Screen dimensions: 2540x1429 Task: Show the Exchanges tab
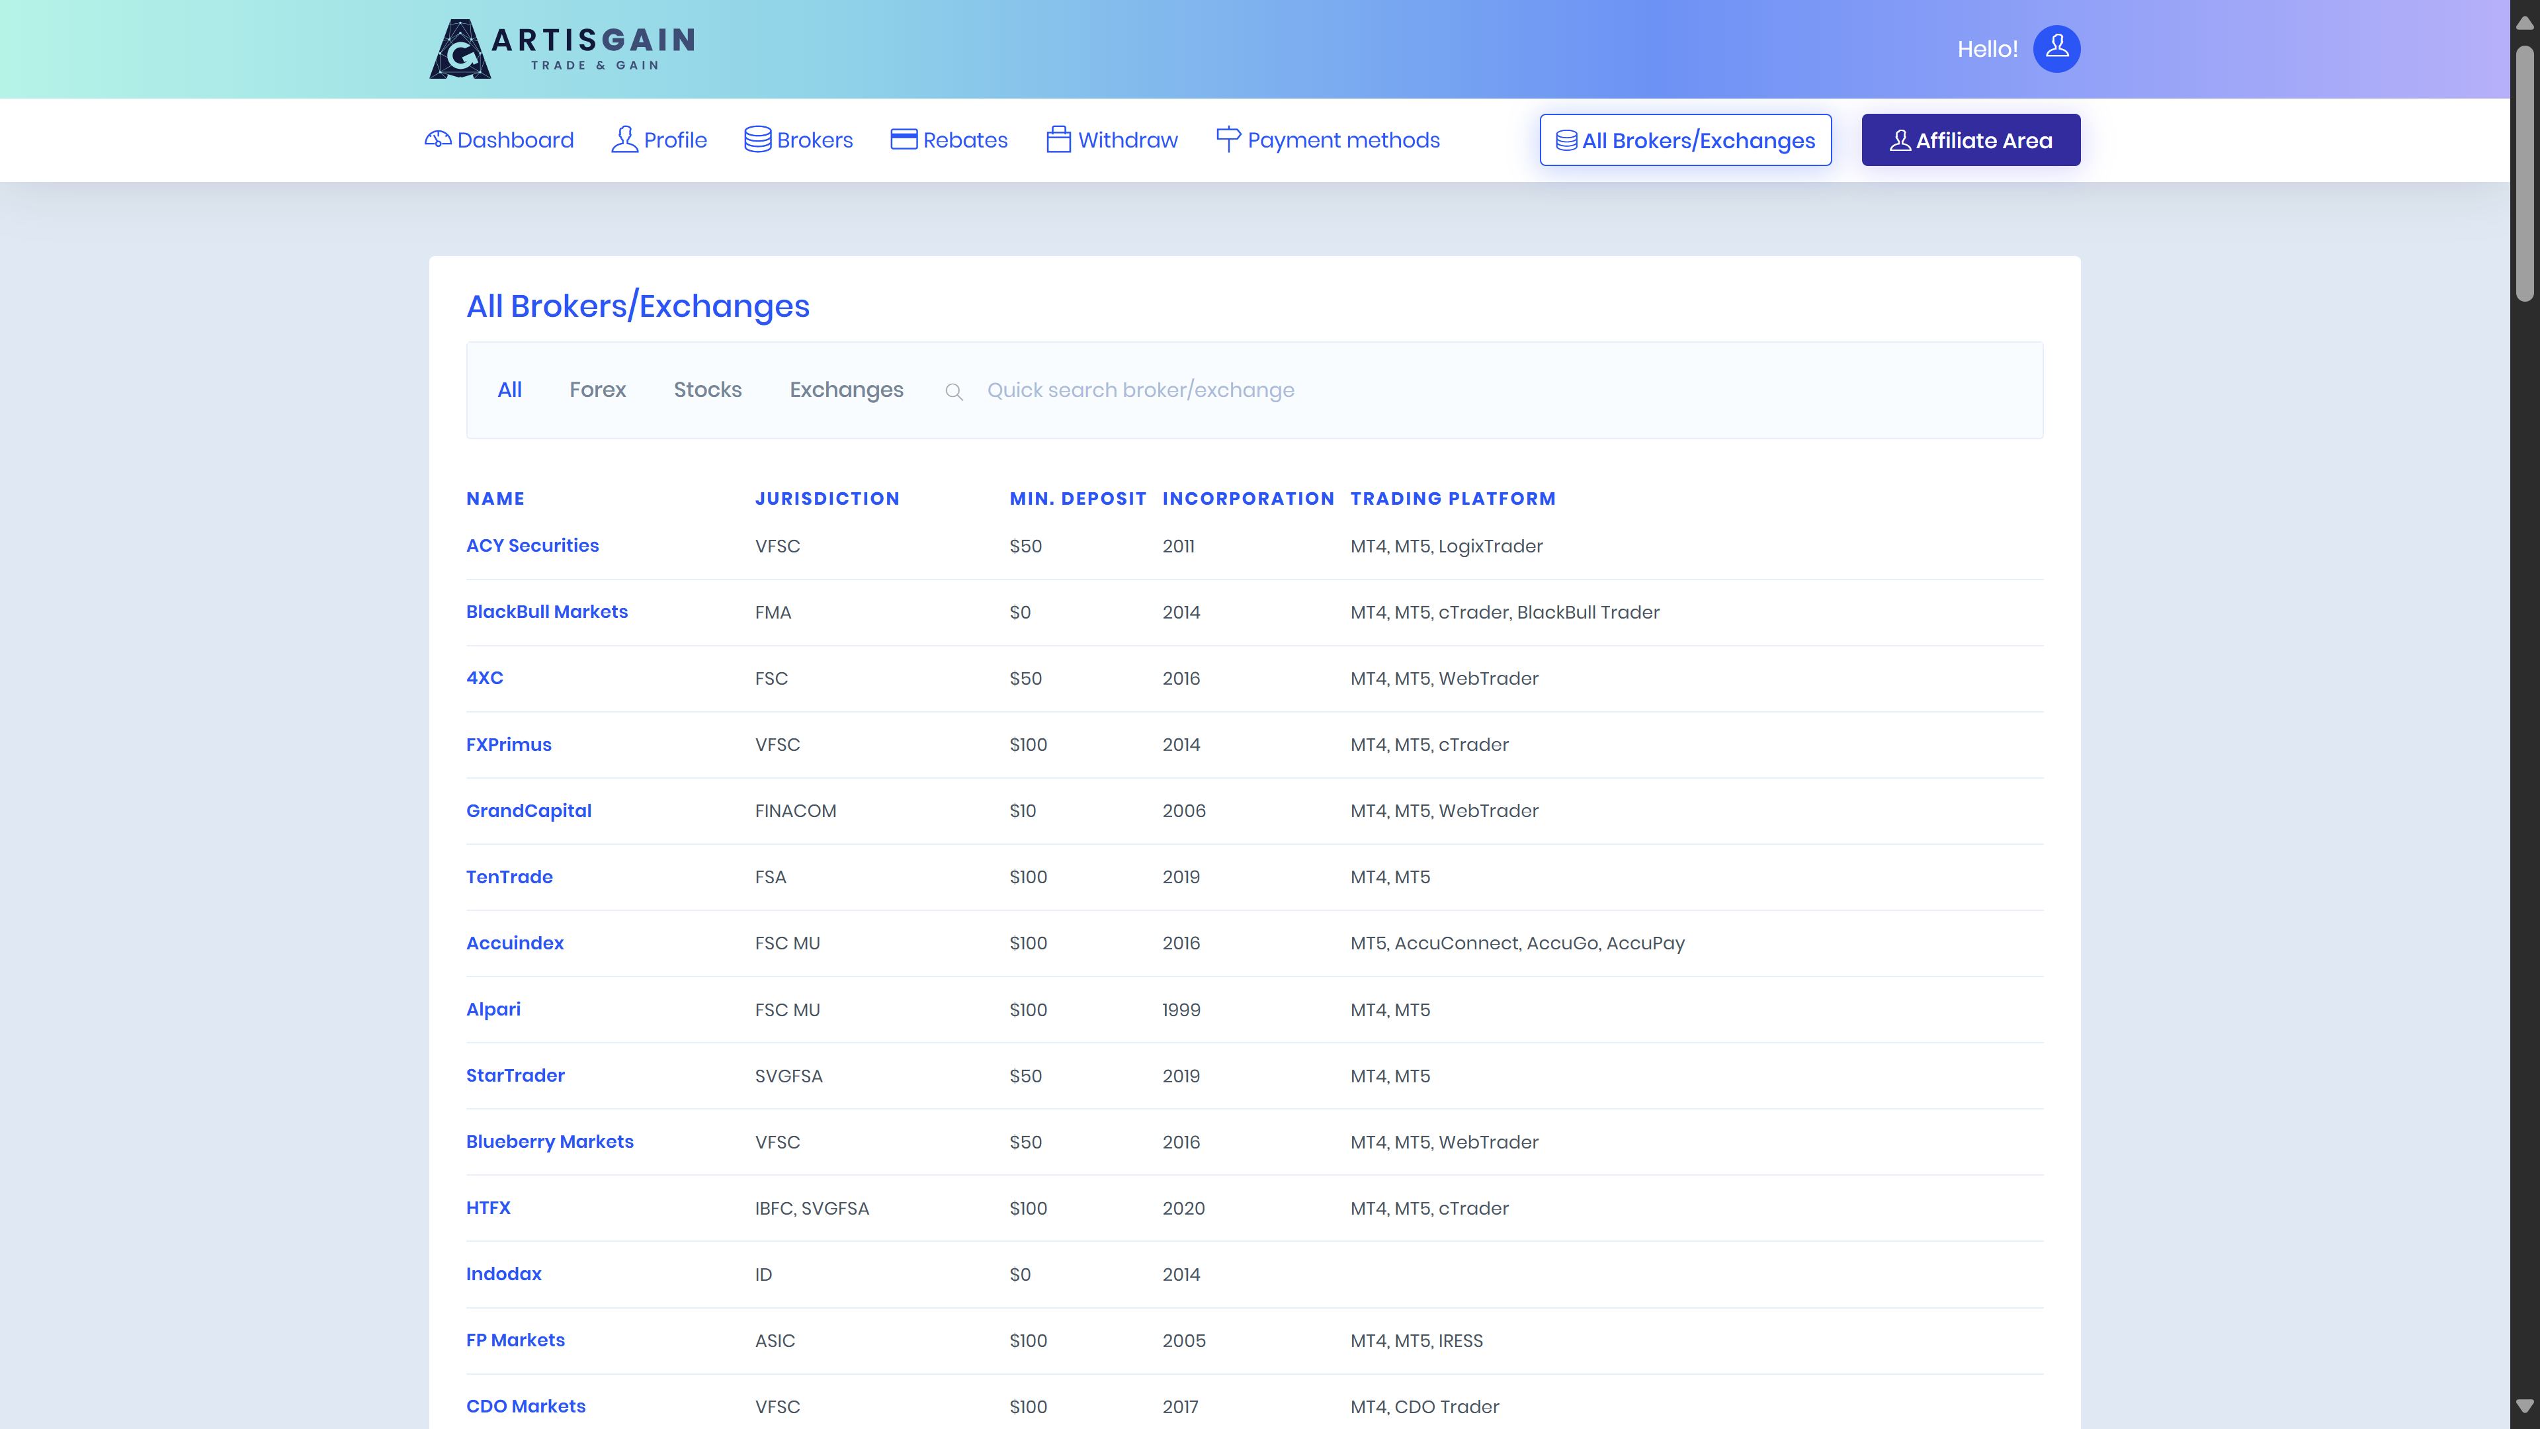coord(846,390)
